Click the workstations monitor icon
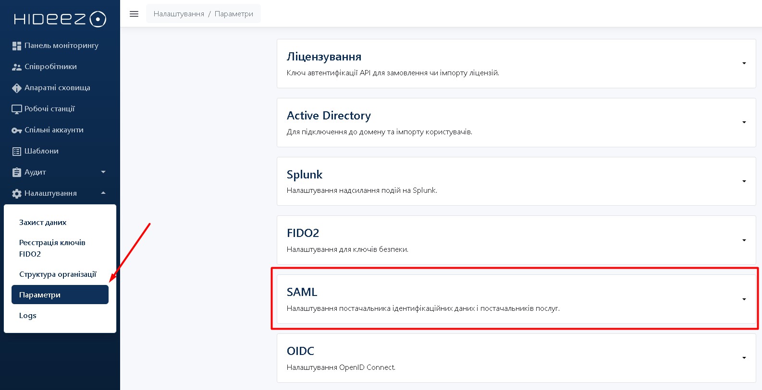Viewport: 762px width, 390px height. tap(17, 109)
